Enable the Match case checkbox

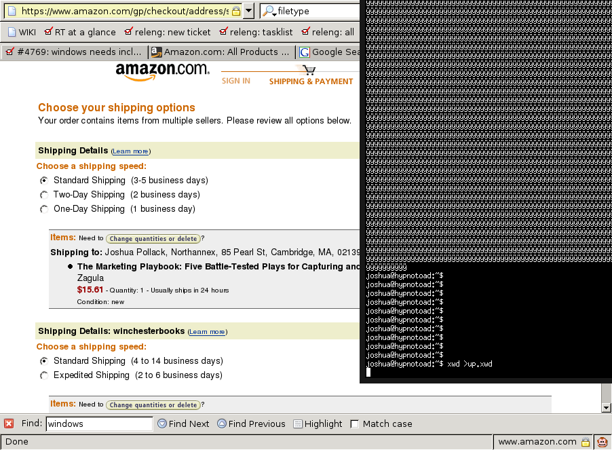coord(354,424)
